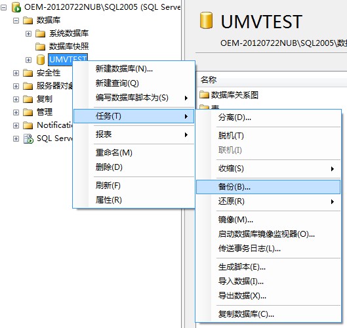Choose 导入数据(I)...
347x328 pixels.
pyautogui.click(x=268, y=281)
